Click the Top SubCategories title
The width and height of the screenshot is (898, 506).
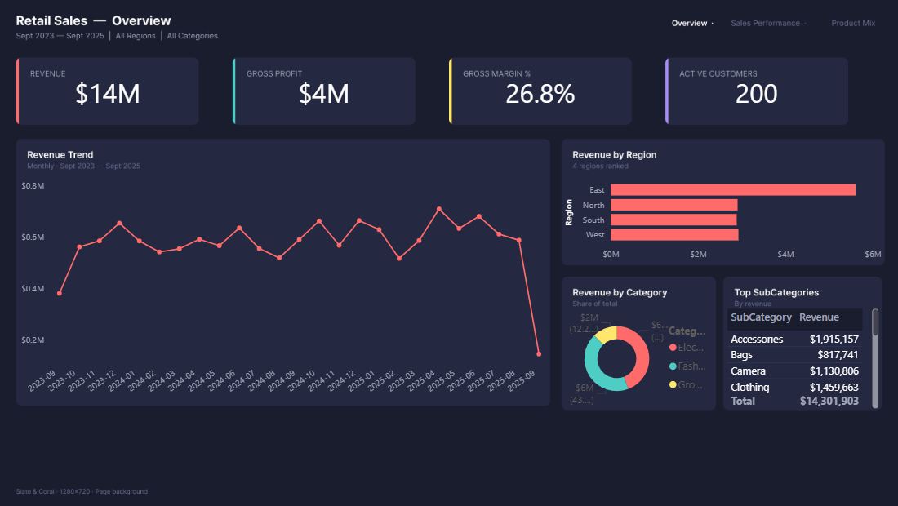[x=776, y=292]
